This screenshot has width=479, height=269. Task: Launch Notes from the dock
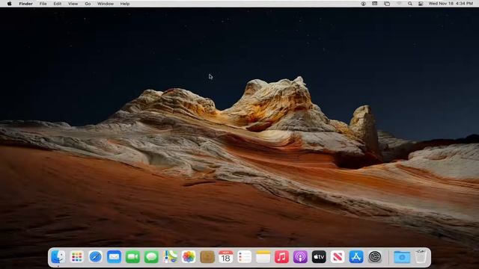point(263,257)
